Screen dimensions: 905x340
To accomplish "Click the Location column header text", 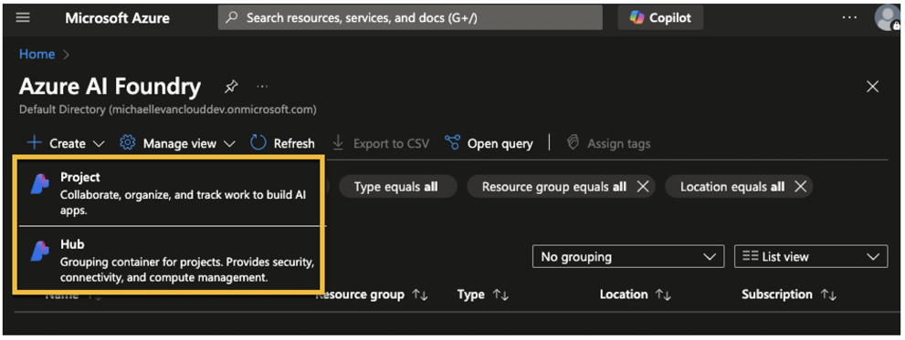I will [x=624, y=294].
